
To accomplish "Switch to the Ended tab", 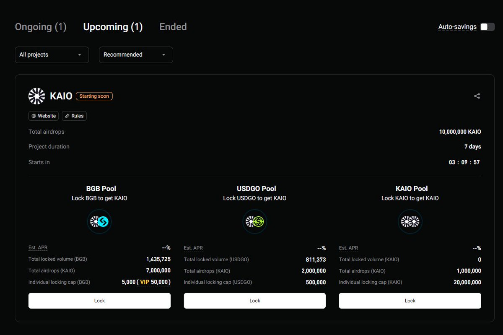I will point(173,27).
